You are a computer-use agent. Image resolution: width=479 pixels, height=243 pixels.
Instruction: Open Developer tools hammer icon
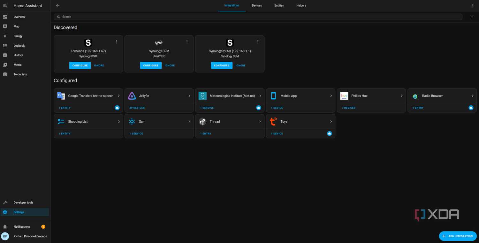(x=5, y=202)
